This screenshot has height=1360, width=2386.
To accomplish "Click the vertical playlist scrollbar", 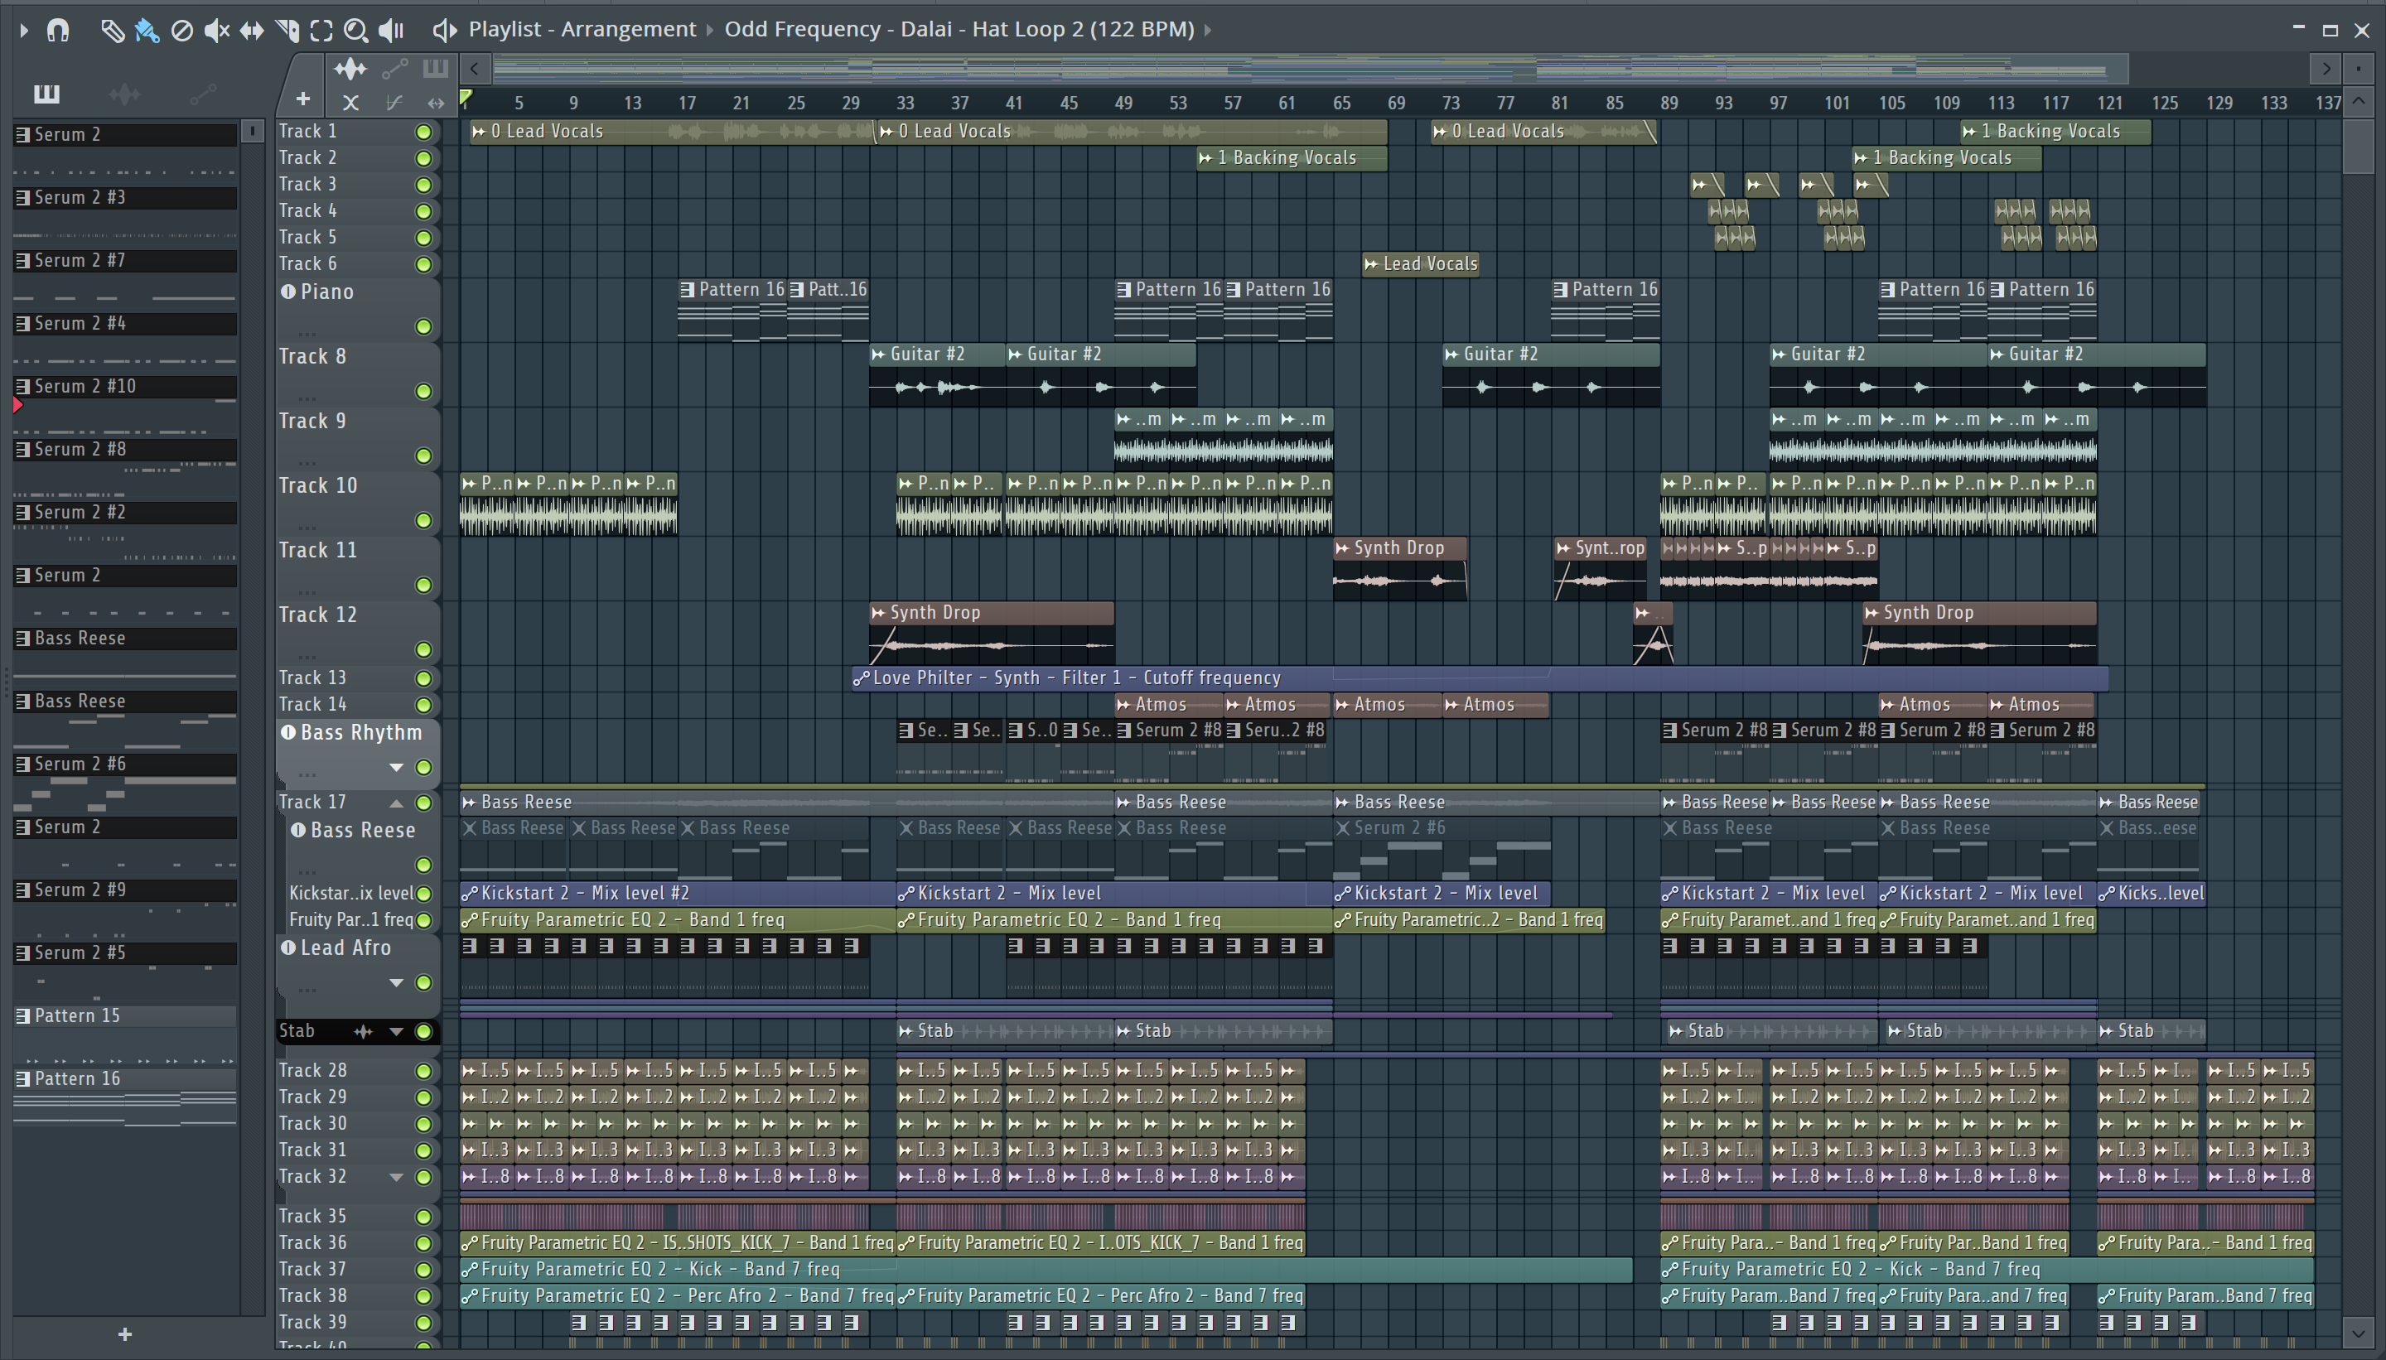I will pyautogui.click(x=2359, y=147).
